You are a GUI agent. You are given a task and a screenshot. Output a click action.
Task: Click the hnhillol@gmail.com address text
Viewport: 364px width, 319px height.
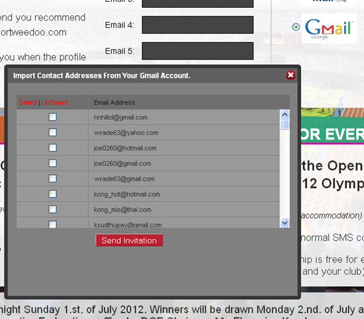point(121,117)
